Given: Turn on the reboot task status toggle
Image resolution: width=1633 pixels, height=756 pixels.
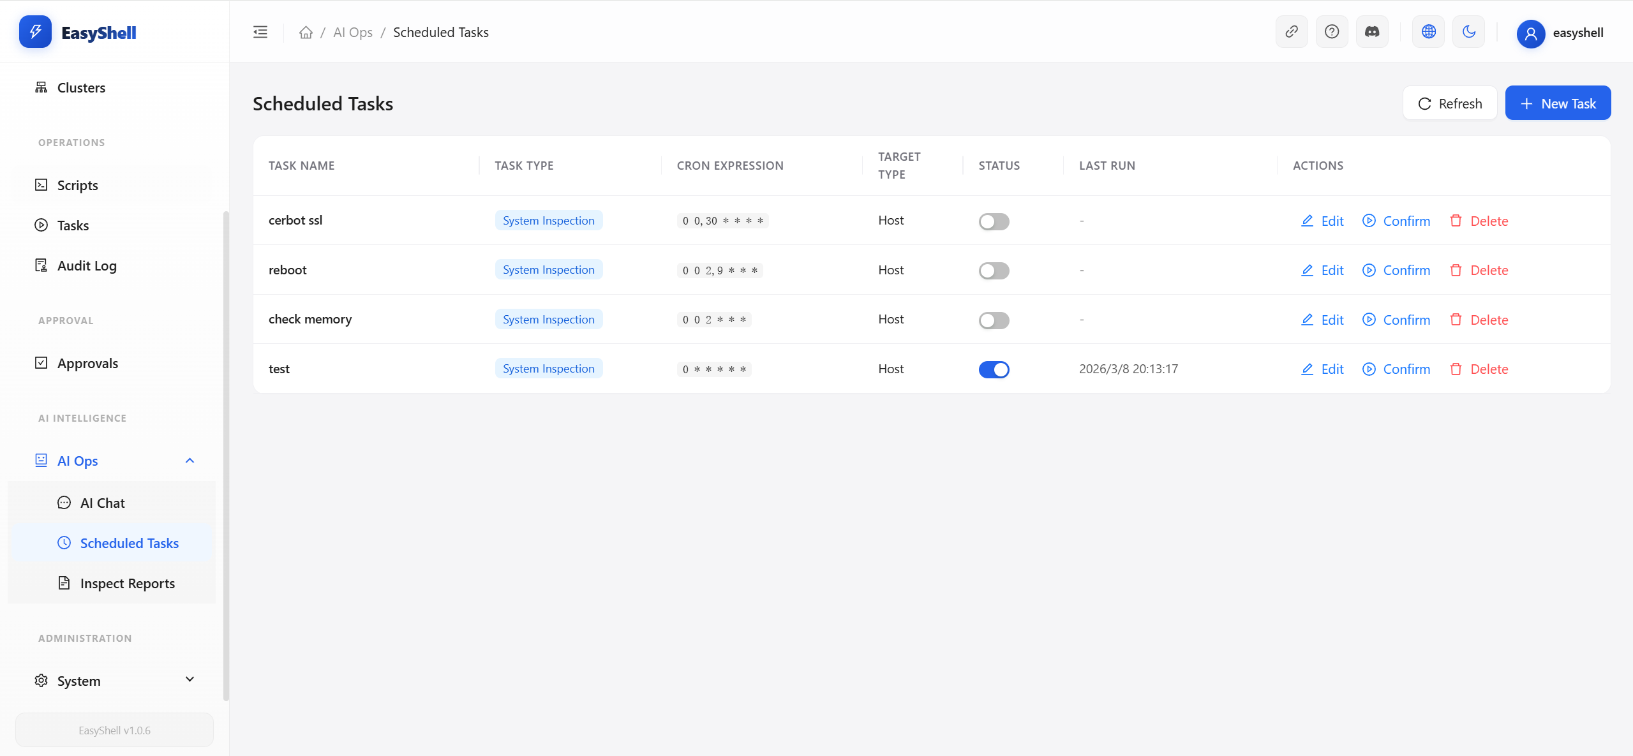Looking at the screenshot, I should click(994, 271).
